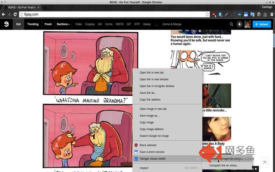Open the Comic section link
The height and width of the screenshot is (172, 275).
pos(109,24)
